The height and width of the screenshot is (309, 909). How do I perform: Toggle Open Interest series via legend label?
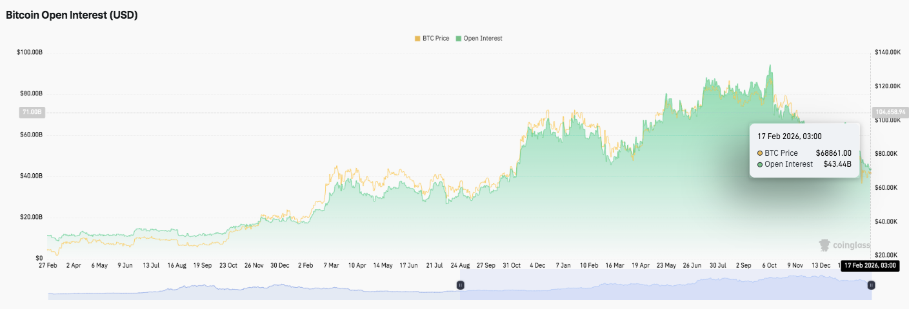point(483,39)
